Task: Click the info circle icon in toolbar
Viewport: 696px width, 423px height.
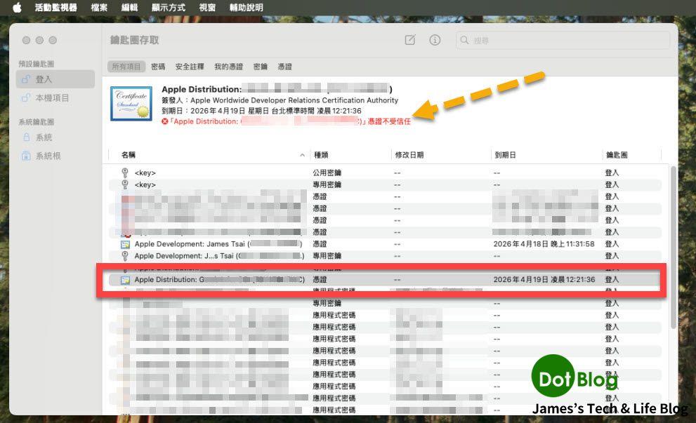Action: click(x=435, y=40)
